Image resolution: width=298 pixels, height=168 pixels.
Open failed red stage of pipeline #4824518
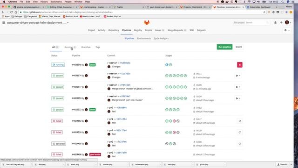(174, 133)
